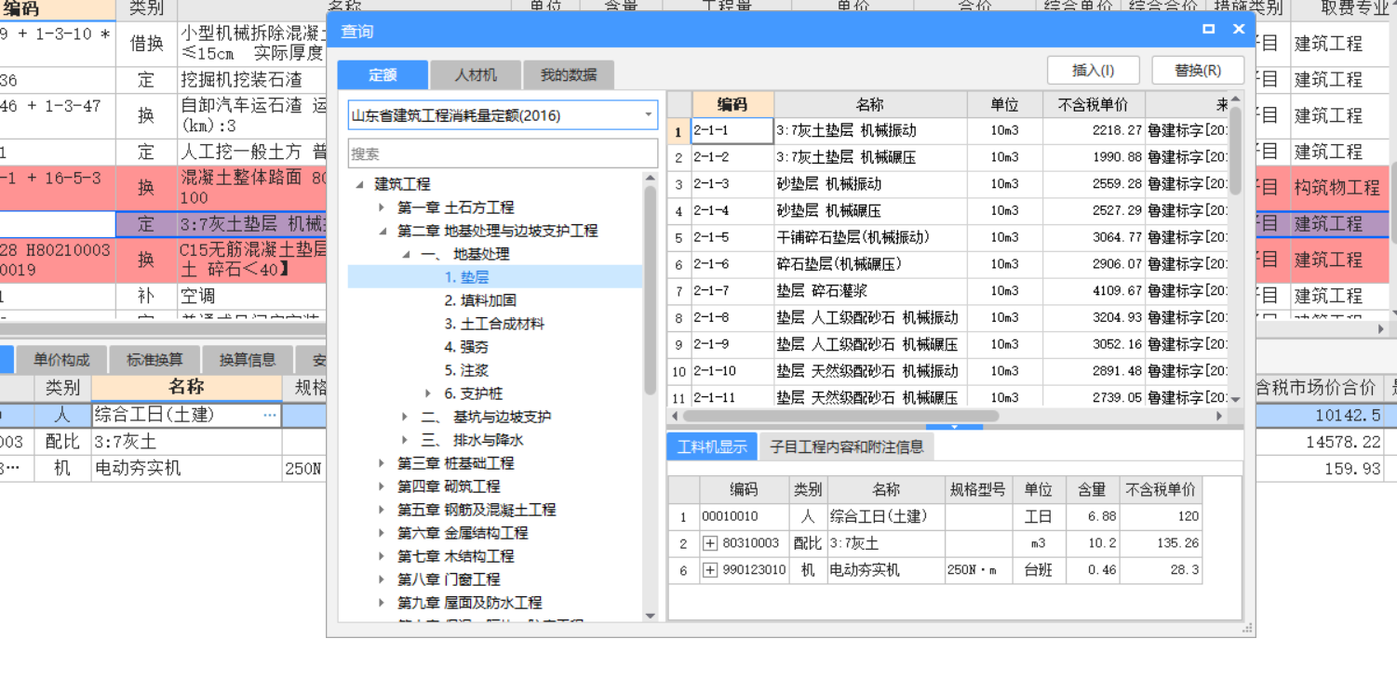Switch to the 定额 tab in query dialog
Screen dimensions: 1397x692
click(383, 75)
